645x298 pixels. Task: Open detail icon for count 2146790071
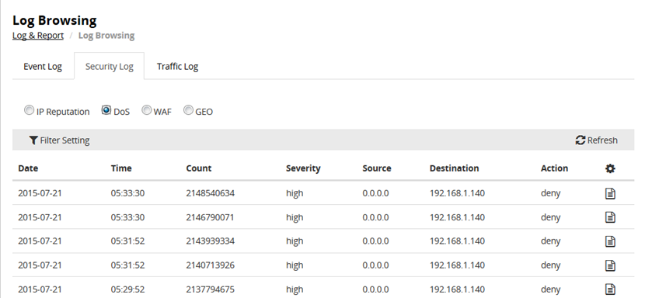tap(611, 217)
